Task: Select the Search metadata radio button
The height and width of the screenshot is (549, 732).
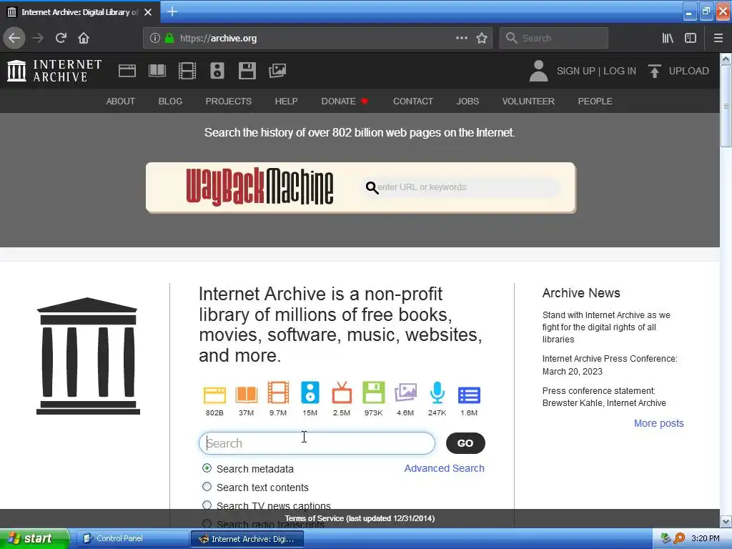Action: pos(207,468)
